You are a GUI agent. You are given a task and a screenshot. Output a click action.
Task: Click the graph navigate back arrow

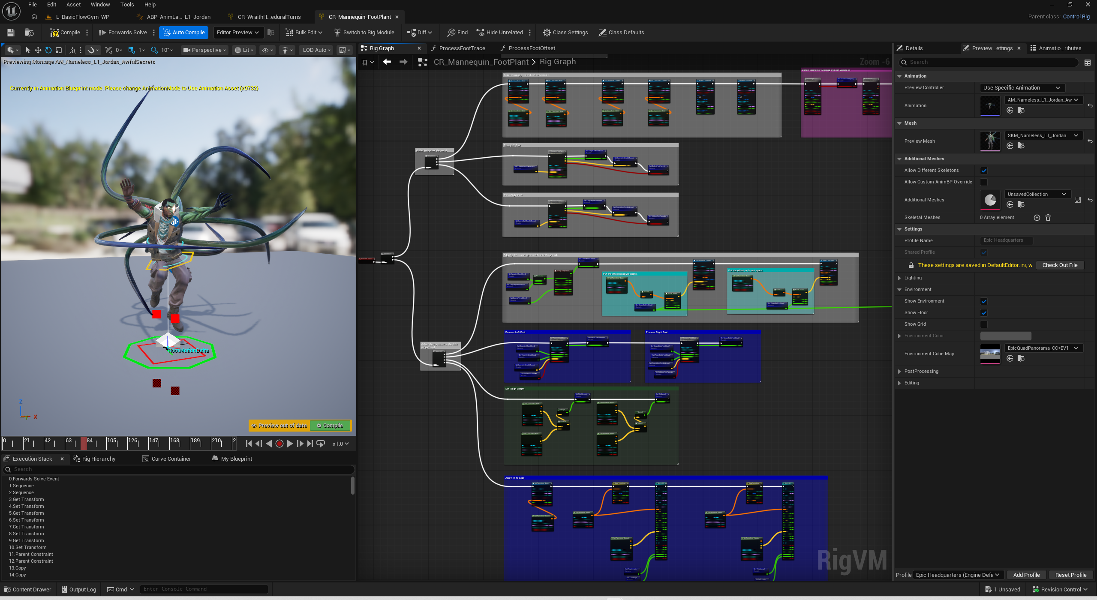[387, 62]
